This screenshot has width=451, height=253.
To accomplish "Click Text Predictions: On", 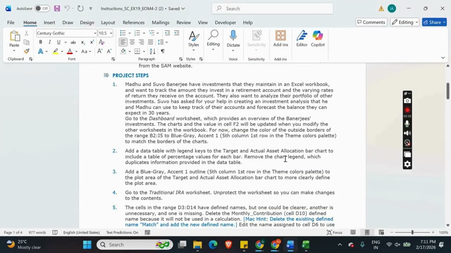I will tap(122, 232).
